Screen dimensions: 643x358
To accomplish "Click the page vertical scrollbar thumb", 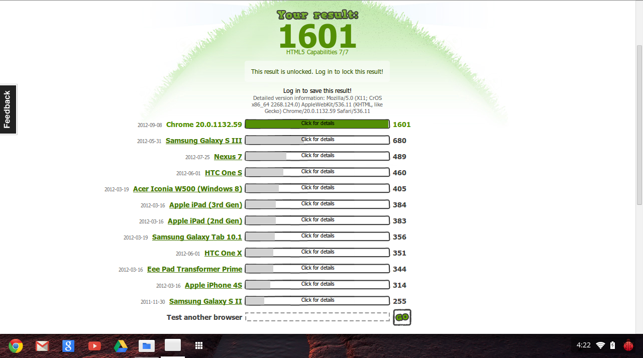I will [639, 125].
